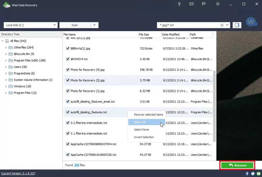Choose Select None in context menu
Screen dimensions: 262x177
(147, 130)
